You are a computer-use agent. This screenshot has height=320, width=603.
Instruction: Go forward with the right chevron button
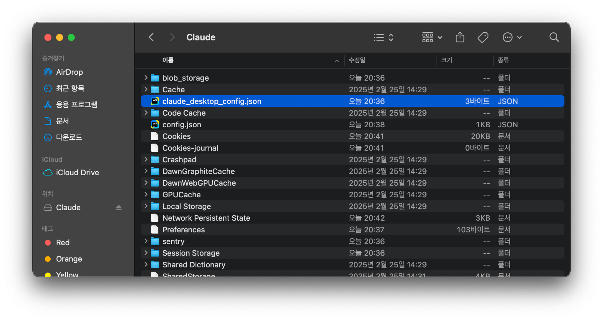[x=172, y=37]
